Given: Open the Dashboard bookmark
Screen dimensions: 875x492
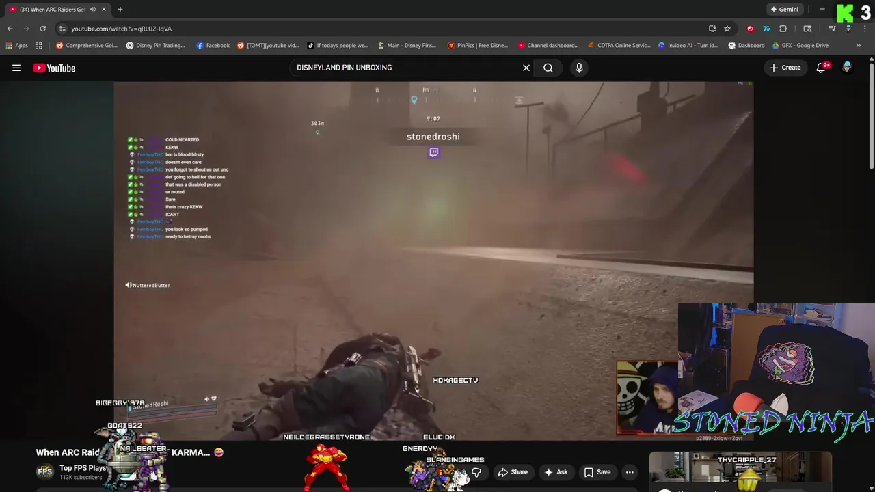Looking at the screenshot, I should point(746,46).
